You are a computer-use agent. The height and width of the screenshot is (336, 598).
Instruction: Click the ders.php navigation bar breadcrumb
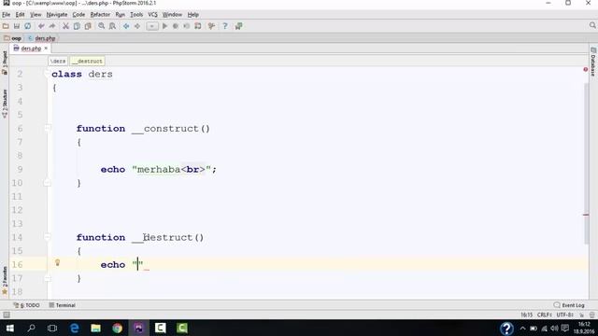coord(42,38)
